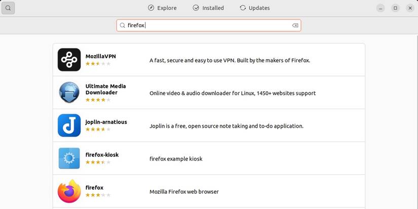Click into the firefox search field
The image size is (418, 209).
209,25
